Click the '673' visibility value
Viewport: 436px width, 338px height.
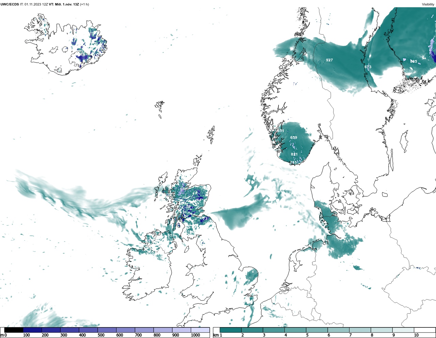pyautogui.click(x=368, y=67)
